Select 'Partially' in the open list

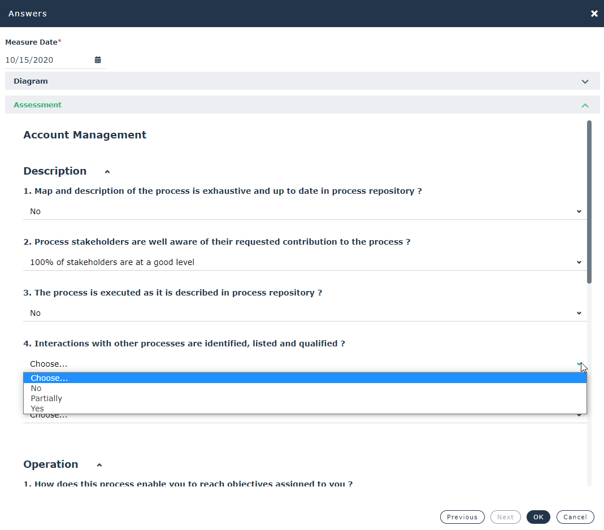(x=46, y=398)
